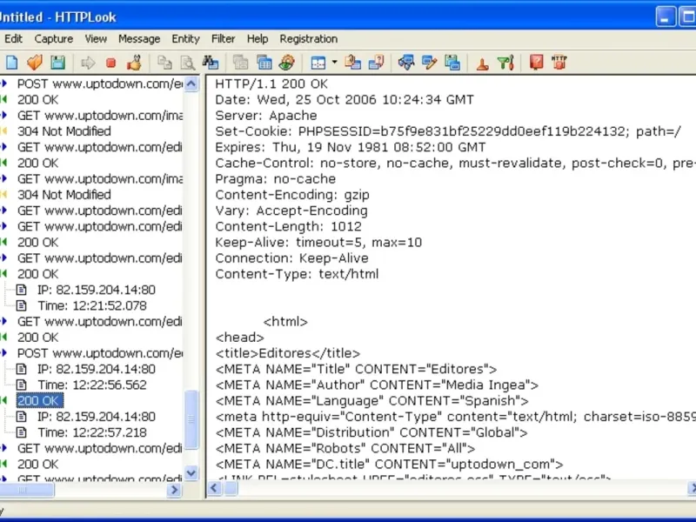Click the 'Set-Cookie: PHPSESSID' line
This screenshot has height=522, width=696.
click(x=448, y=131)
